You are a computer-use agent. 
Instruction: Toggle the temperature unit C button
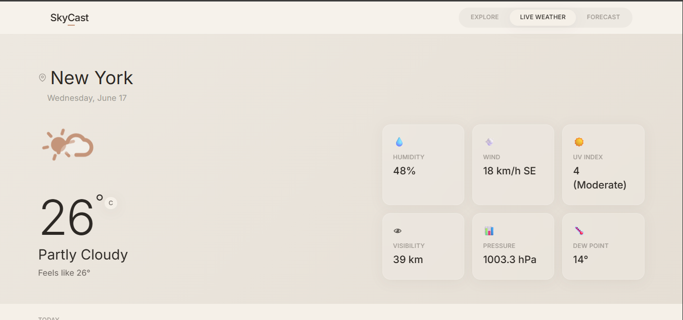pos(111,203)
